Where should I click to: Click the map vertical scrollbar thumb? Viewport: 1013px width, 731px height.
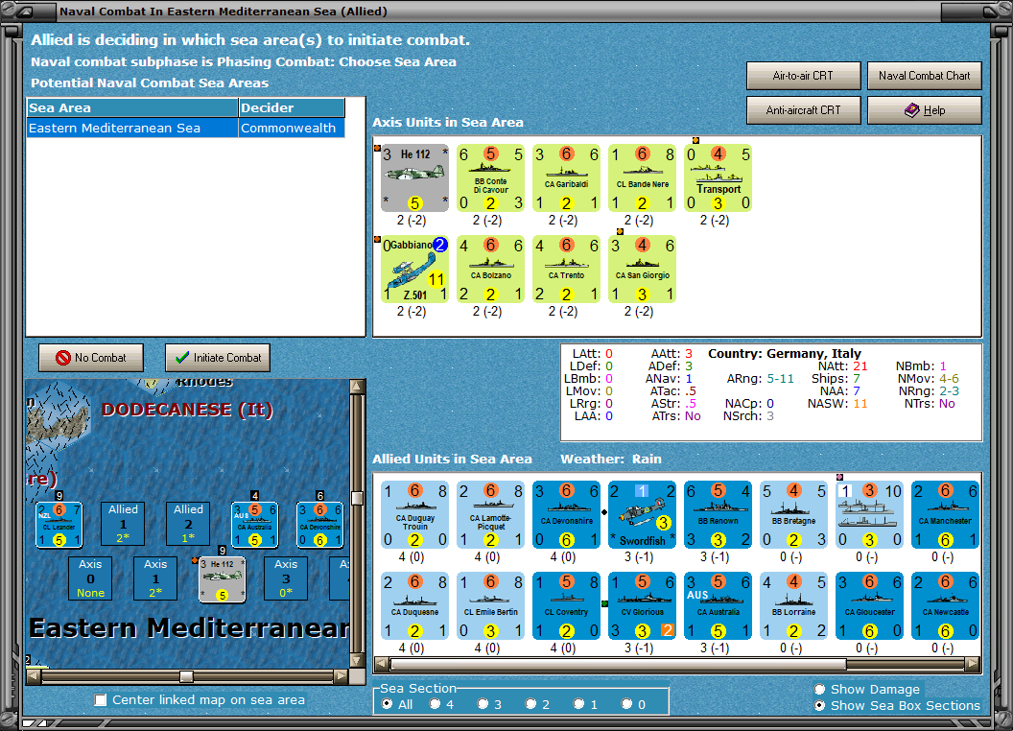tap(357, 498)
